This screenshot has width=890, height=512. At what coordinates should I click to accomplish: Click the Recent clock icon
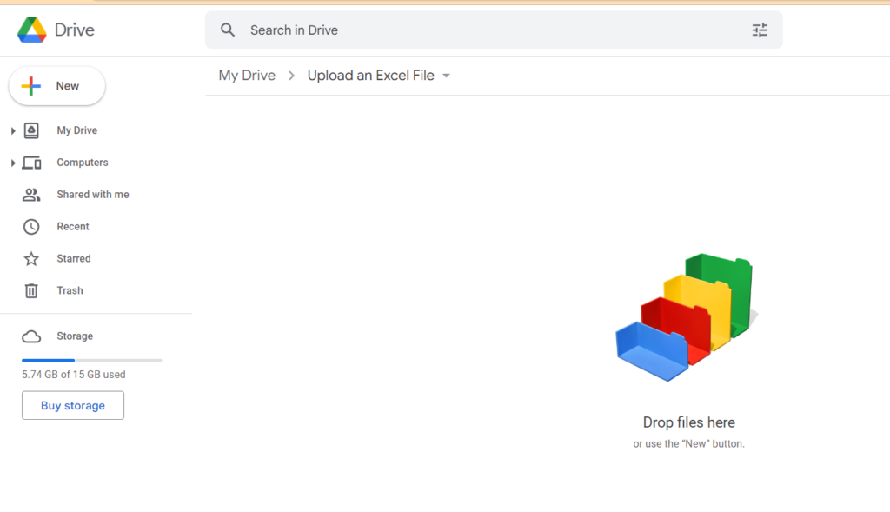[31, 227]
